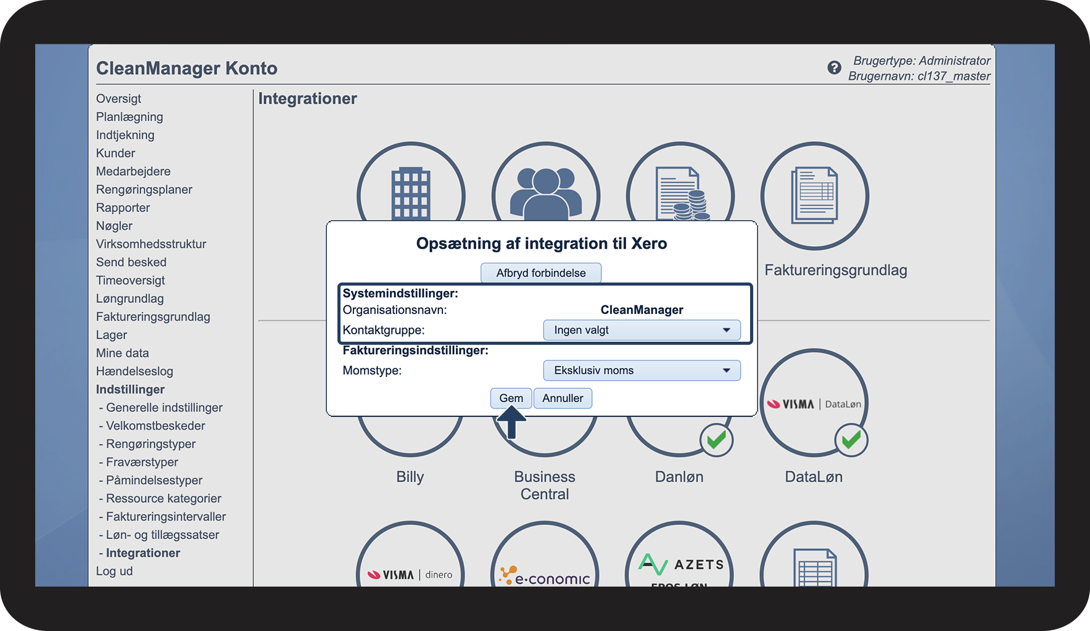
Task: Open the Faktureringsgrundlag document icon
Action: coord(814,196)
